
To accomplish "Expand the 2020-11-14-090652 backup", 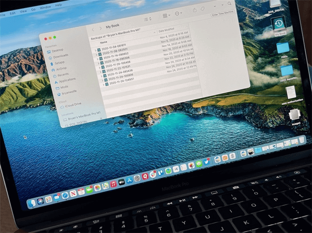I will [98, 59].
